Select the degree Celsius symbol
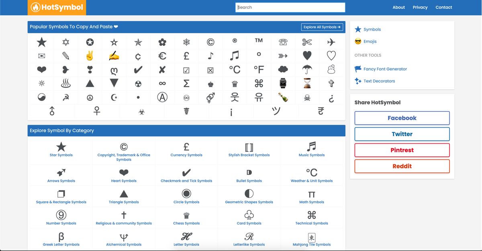The height and width of the screenshot is (251, 482). pyautogui.click(x=234, y=69)
